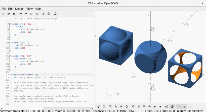Open the View menu
This screenshot has width=206, height=112.
[x=29, y=9]
